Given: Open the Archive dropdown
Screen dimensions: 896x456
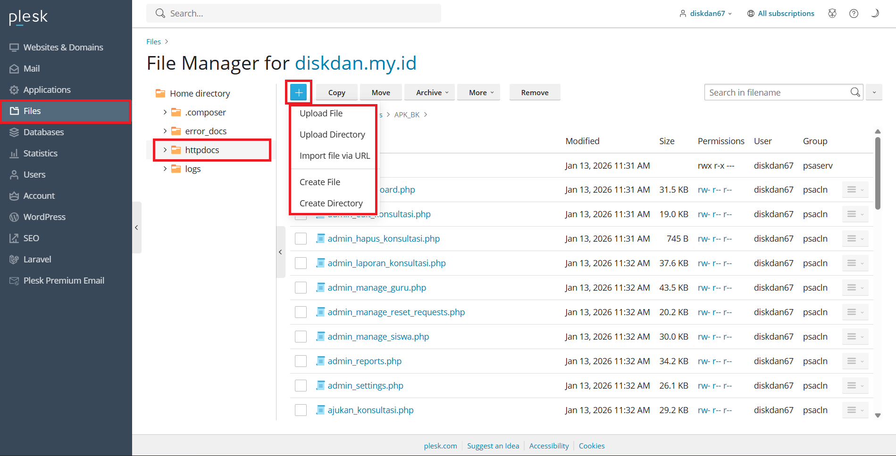Looking at the screenshot, I should click(432, 93).
